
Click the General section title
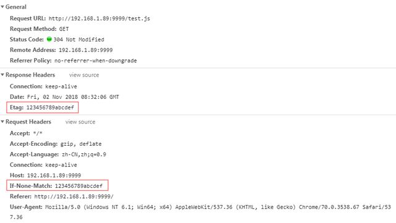[16, 7]
